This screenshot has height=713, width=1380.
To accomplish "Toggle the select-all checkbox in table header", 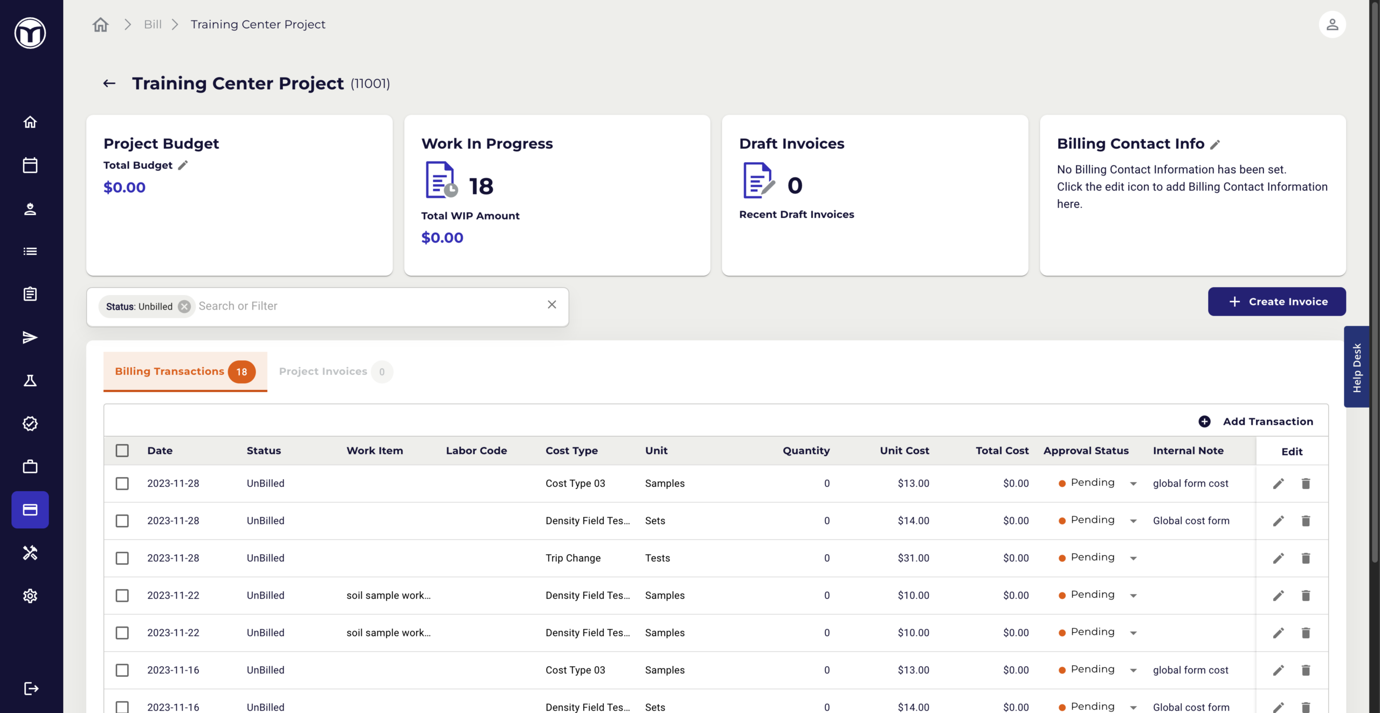I will [122, 450].
